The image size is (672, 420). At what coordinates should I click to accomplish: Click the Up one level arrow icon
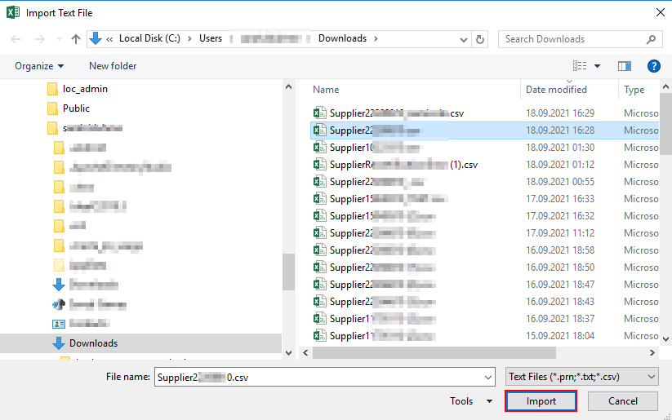tap(76, 39)
